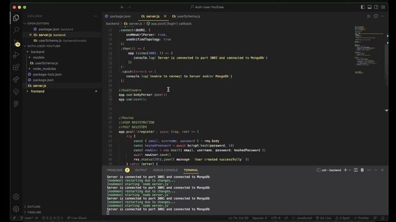Collapse the AUTH-USER-YOUTUBE section
This screenshot has width=396, height=222.
[44, 46]
